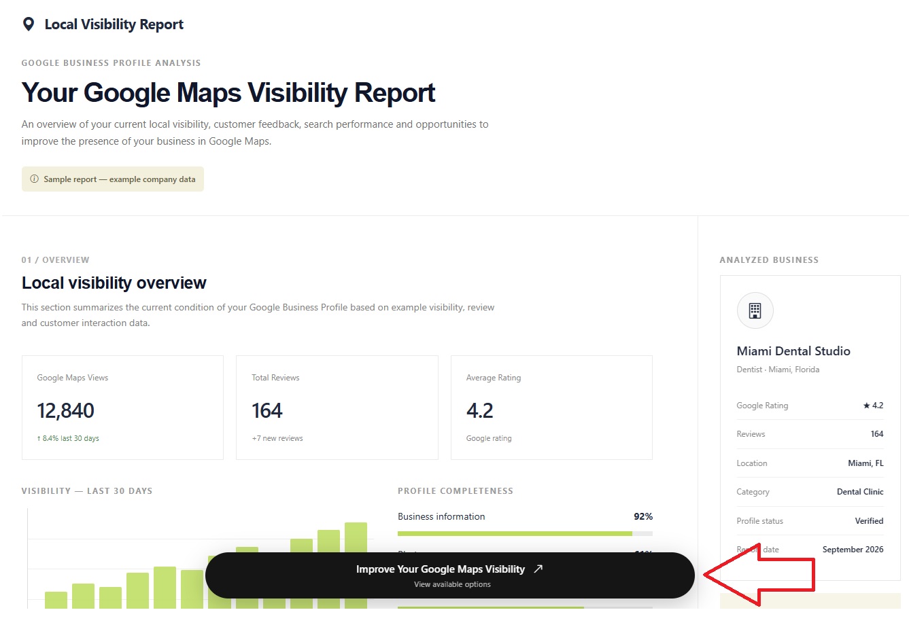Click the "+7 new reviews" text

[x=277, y=438]
